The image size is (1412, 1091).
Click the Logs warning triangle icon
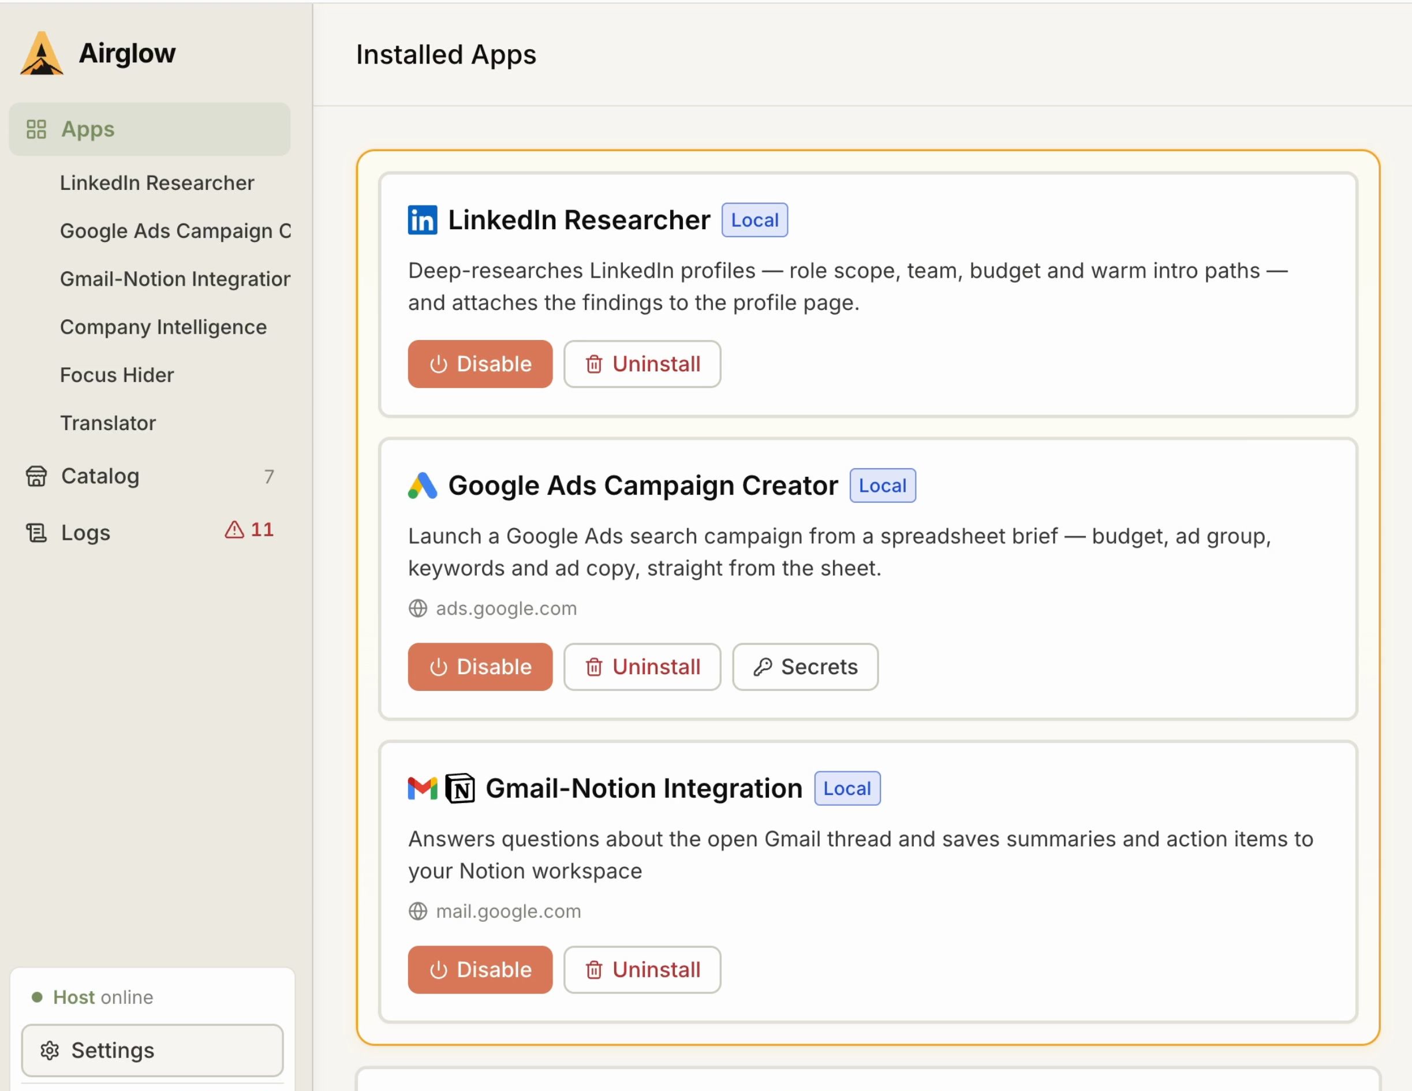click(234, 530)
